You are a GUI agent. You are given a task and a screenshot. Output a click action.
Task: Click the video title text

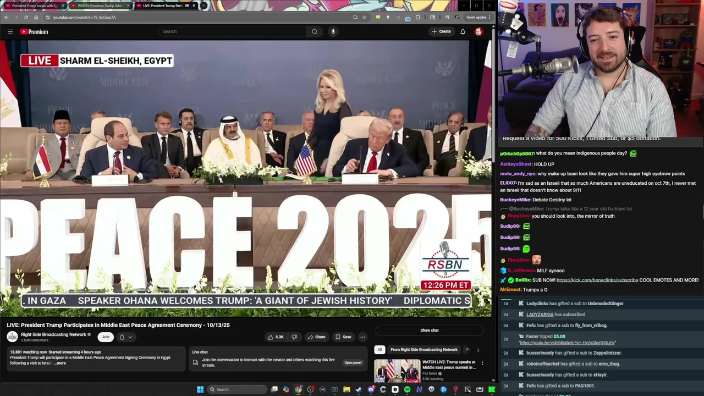118,325
